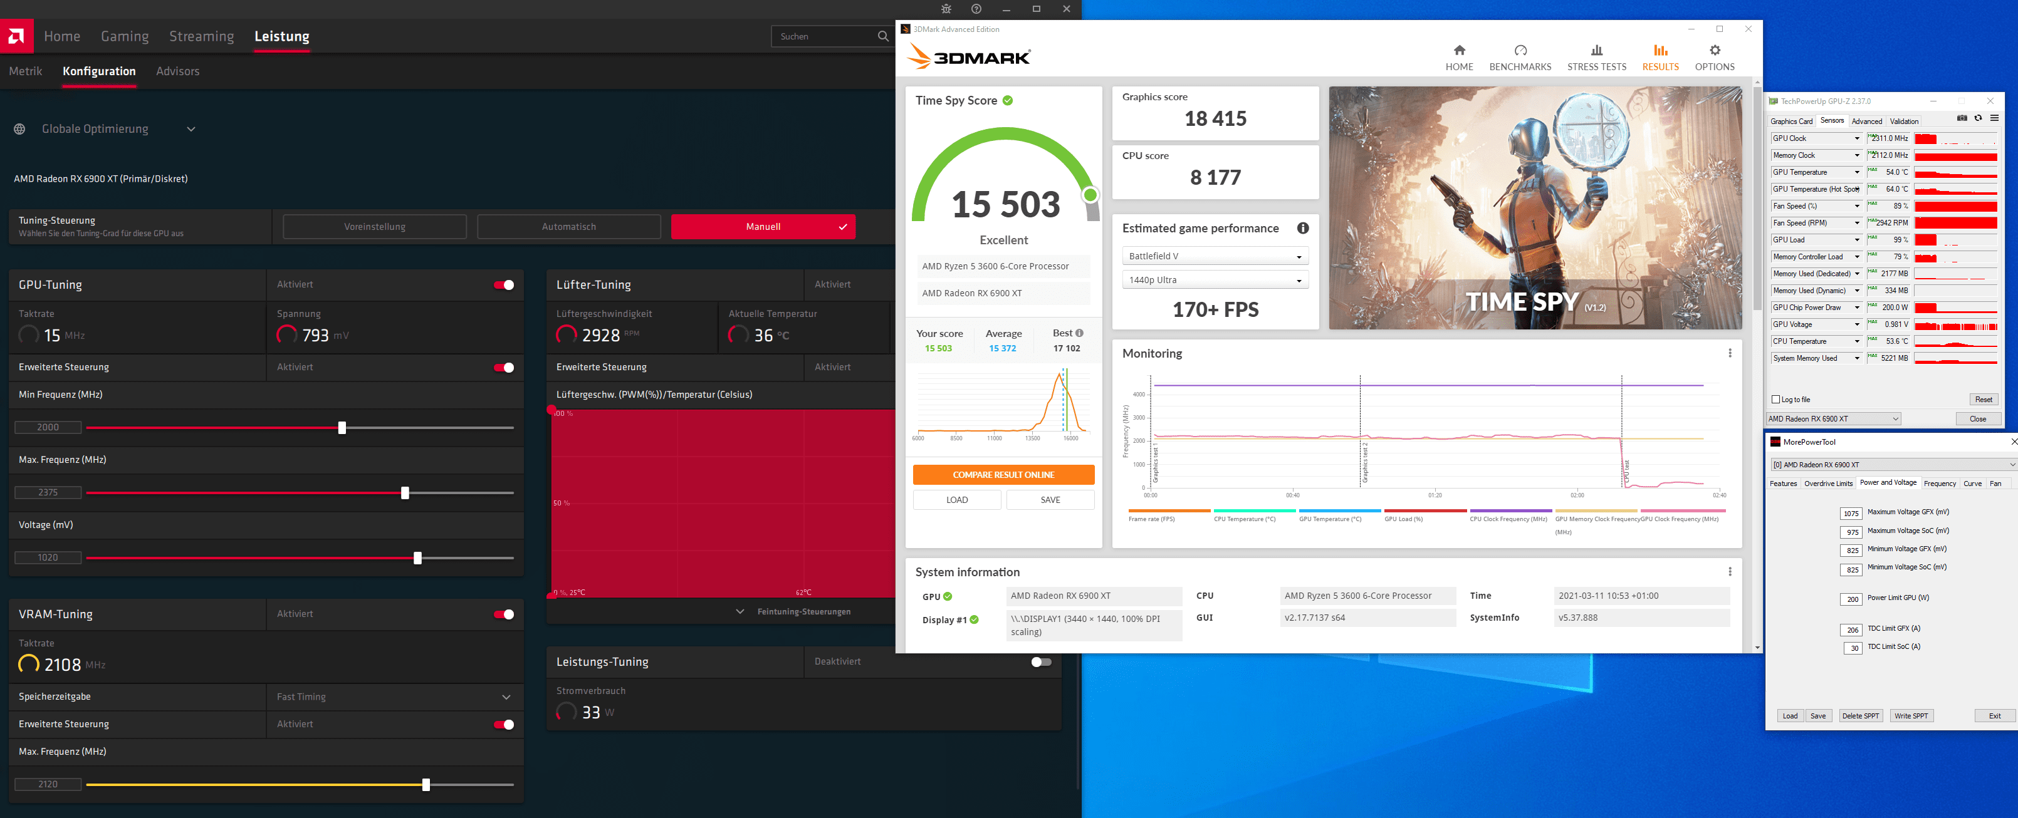Click the info icon next to Estimated game performance
Viewport: 2018px width, 818px height.
tap(1303, 228)
